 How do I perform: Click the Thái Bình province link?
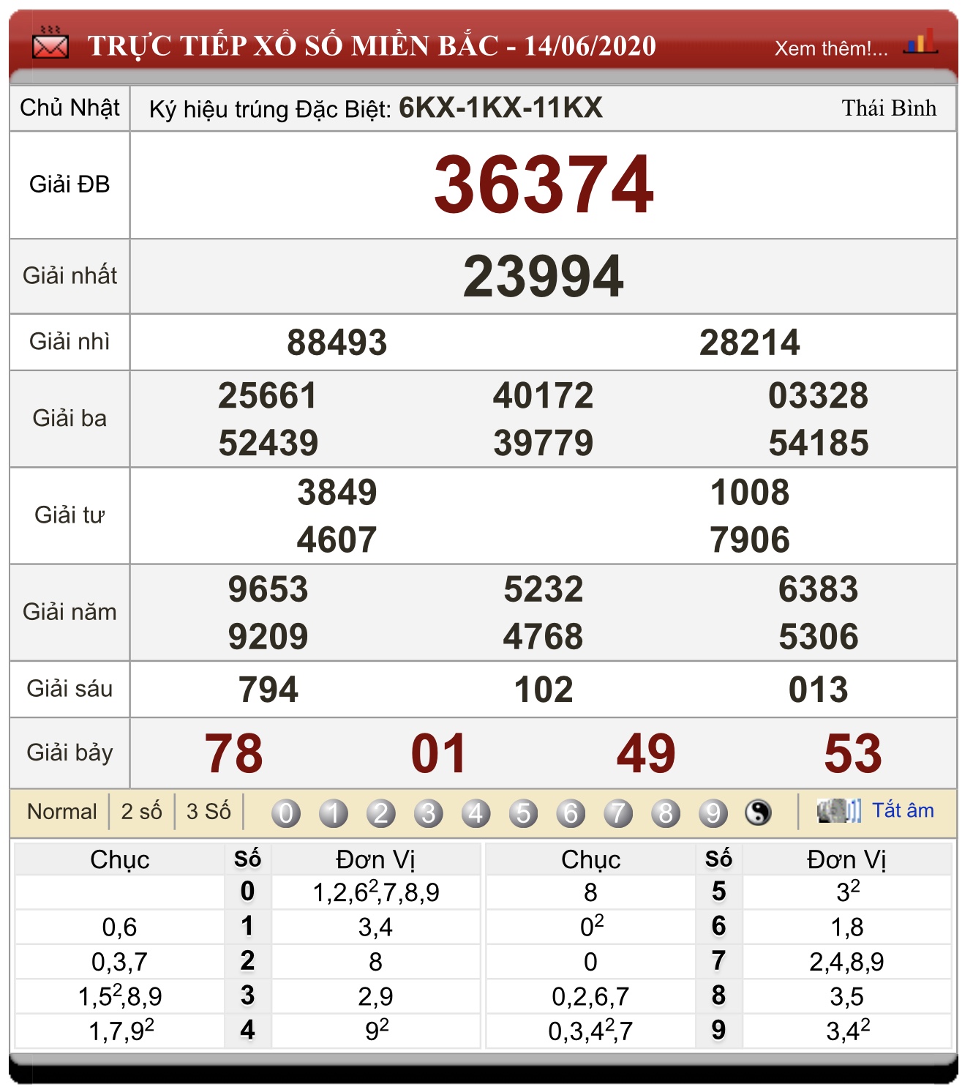[x=889, y=108]
